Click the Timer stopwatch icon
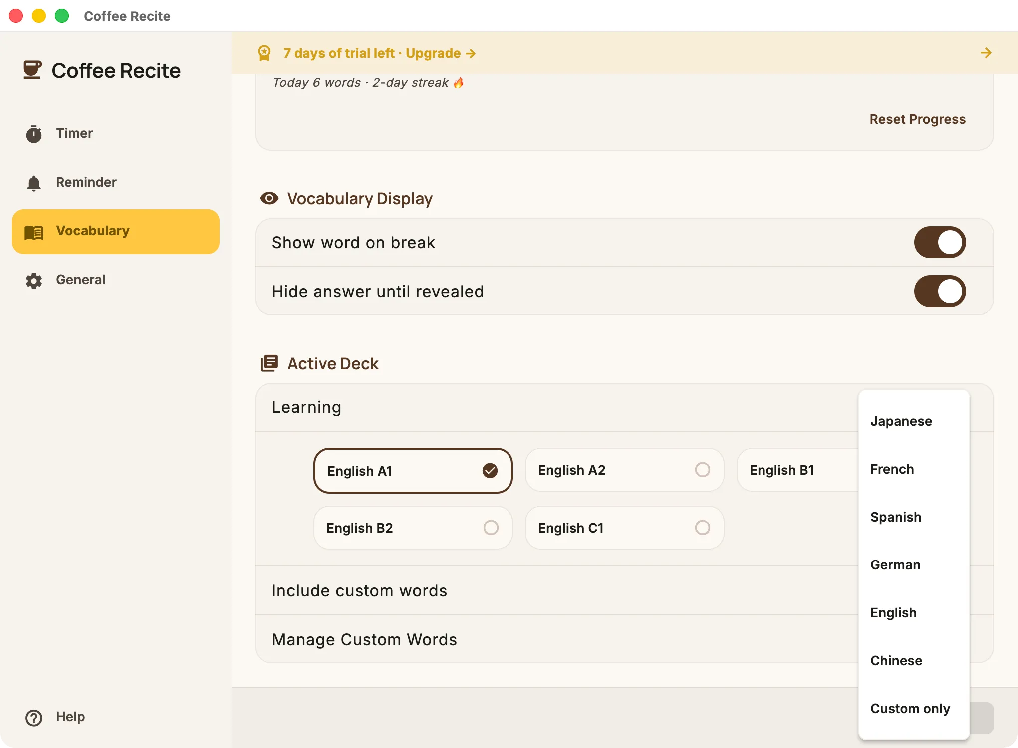The image size is (1018, 748). tap(34, 134)
